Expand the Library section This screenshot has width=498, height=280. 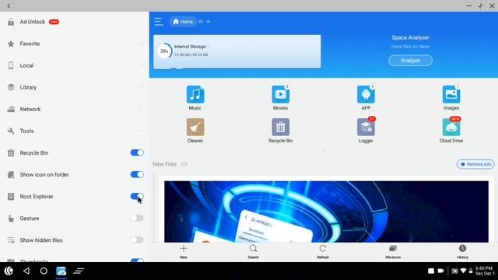(141, 87)
